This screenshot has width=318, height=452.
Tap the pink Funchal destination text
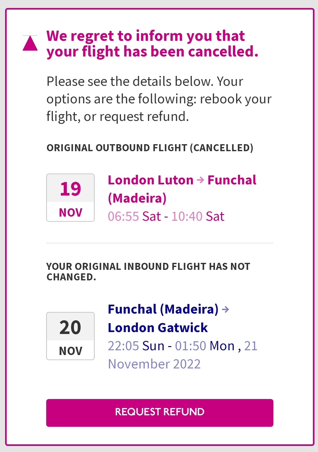[232, 180]
